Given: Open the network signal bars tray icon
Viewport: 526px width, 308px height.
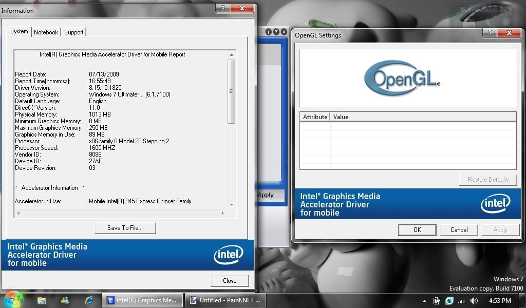Looking at the screenshot, I should coord(462,301).
